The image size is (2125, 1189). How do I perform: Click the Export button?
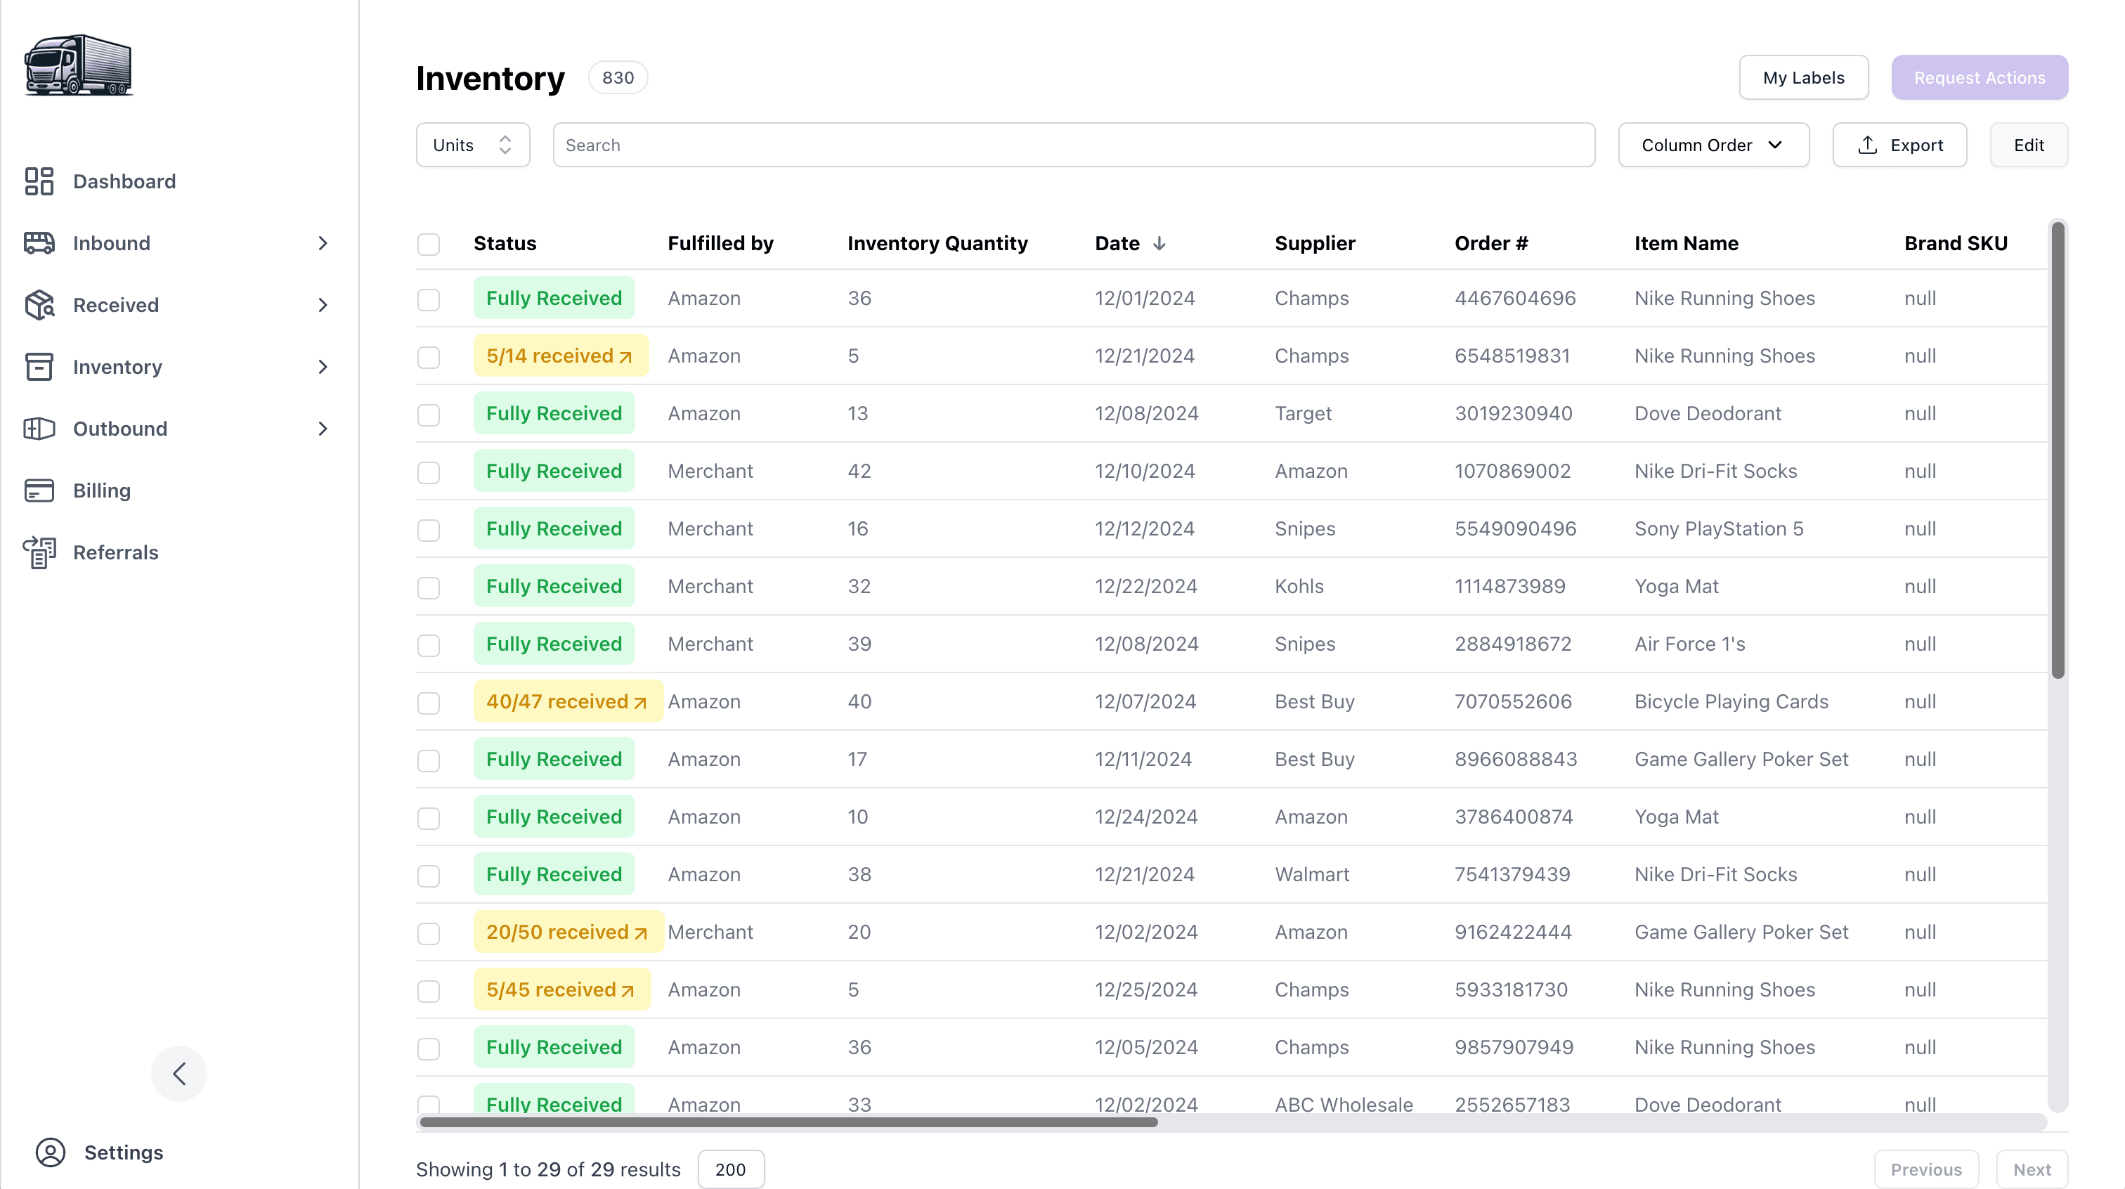pos(1899,145)
